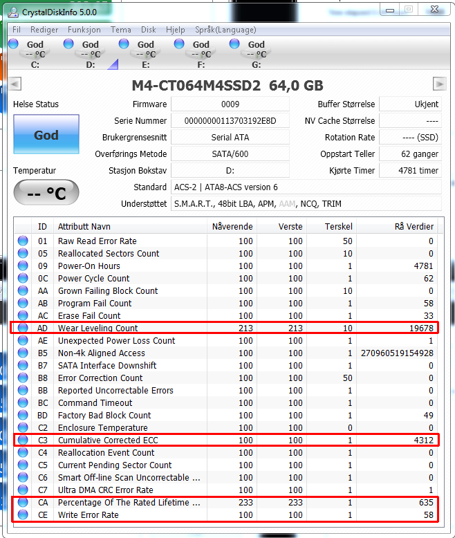Select drive E: status icon
Image resolution: width=455 pixels, height=538 pixels.
point(124,44)
